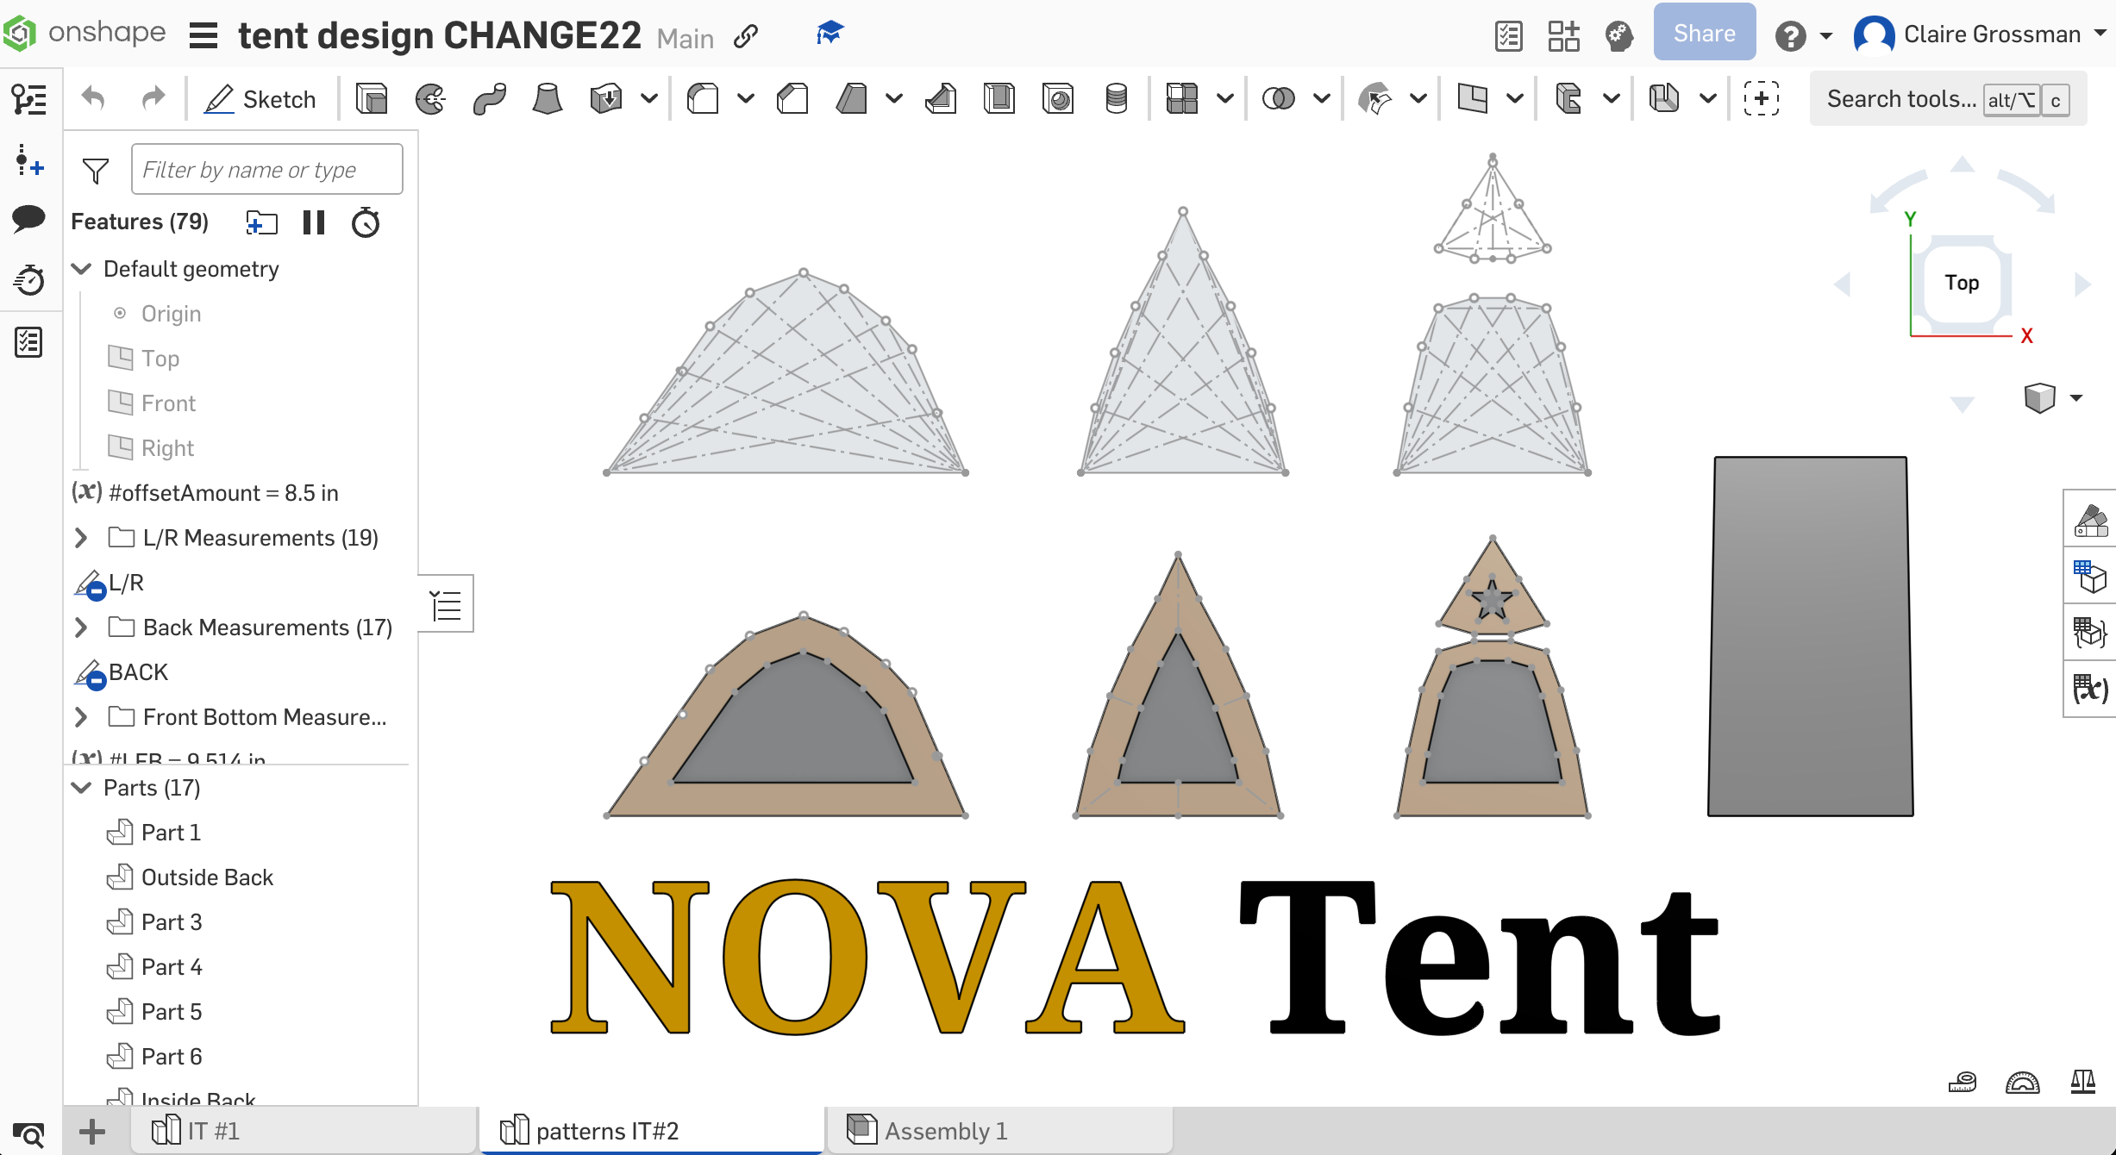Select the Linear pattern tool icon

(x=1182, y=99)
